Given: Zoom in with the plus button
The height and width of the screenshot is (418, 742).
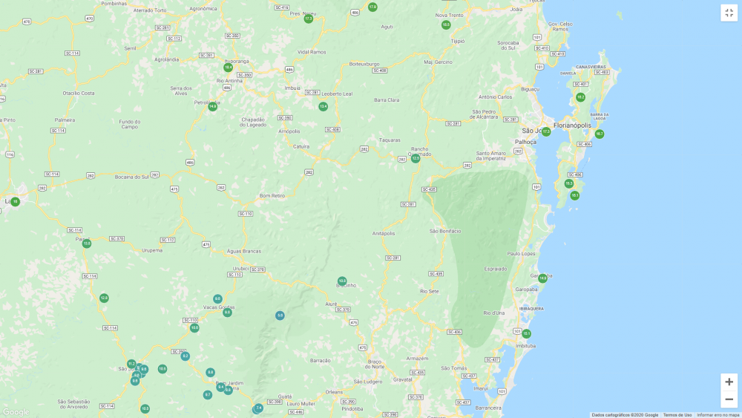Looking at the screenshot, I should [729, 382].
